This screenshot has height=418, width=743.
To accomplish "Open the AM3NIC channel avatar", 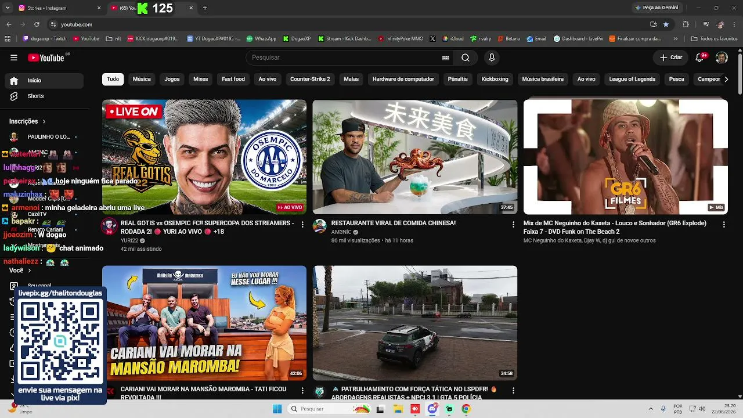I will pos(320,226).
